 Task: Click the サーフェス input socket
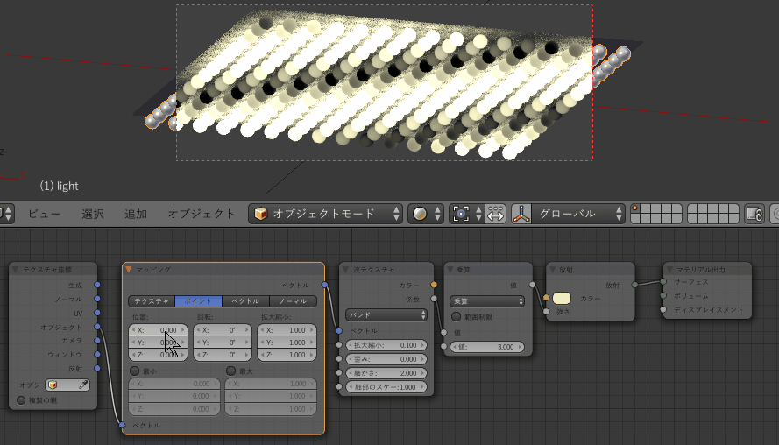pyautogui.click(x=663, y=281)
